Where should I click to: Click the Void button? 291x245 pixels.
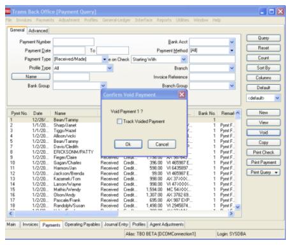264,133
